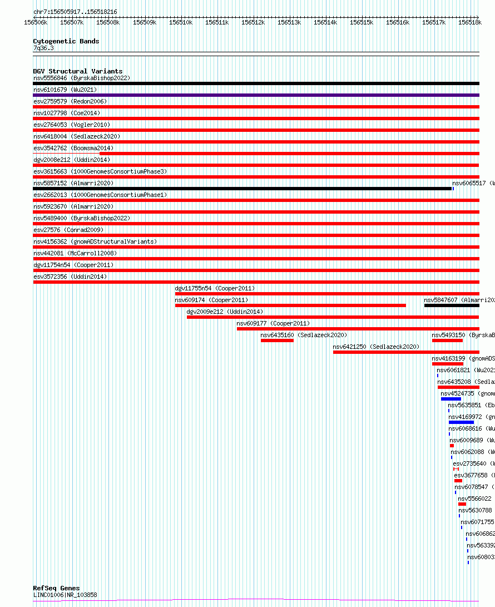495x607 pixels.
Task: Click the purple bar of nsv6101679 (Wu2021)
Action: [x=256, y=95]
